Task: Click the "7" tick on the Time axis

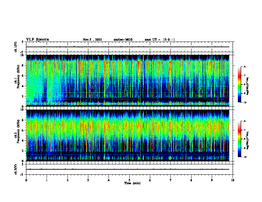Action: [x=171, y=180]
